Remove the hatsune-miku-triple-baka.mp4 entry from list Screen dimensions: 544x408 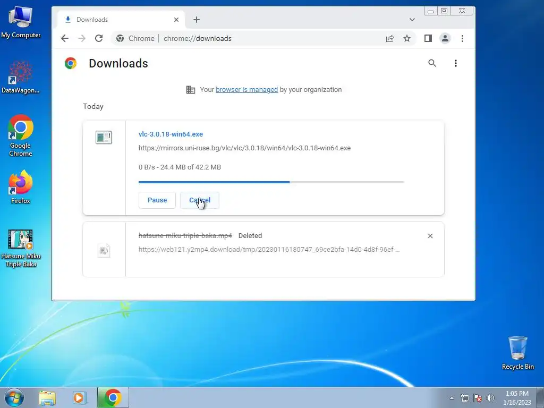click(x=430, y=236)
